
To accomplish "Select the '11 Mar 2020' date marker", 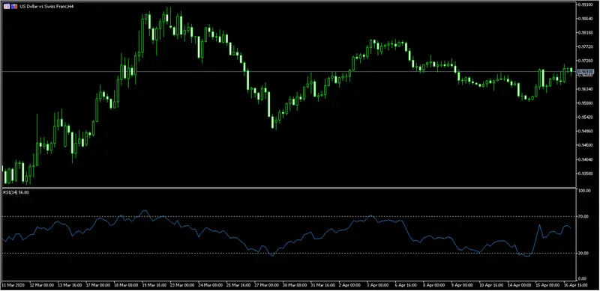I will tap(13, 285).
